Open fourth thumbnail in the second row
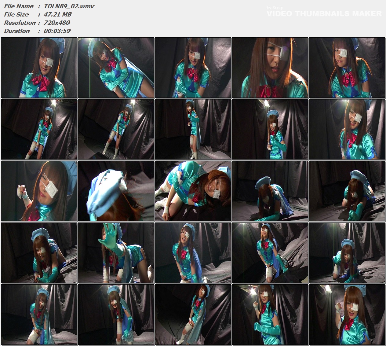The height and width of the screenshot is (346, 386). coord(270,129)
